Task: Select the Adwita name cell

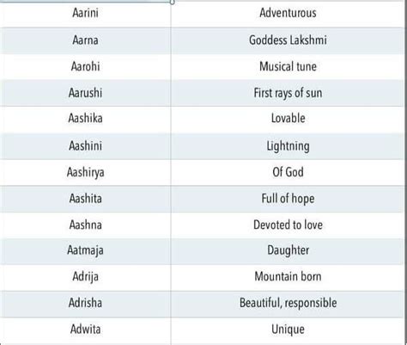Action: click(x=85, y=330)
